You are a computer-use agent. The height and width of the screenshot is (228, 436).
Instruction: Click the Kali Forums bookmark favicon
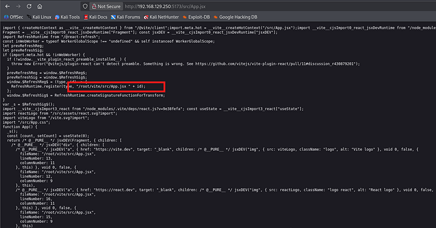click(x=113, y=17)
